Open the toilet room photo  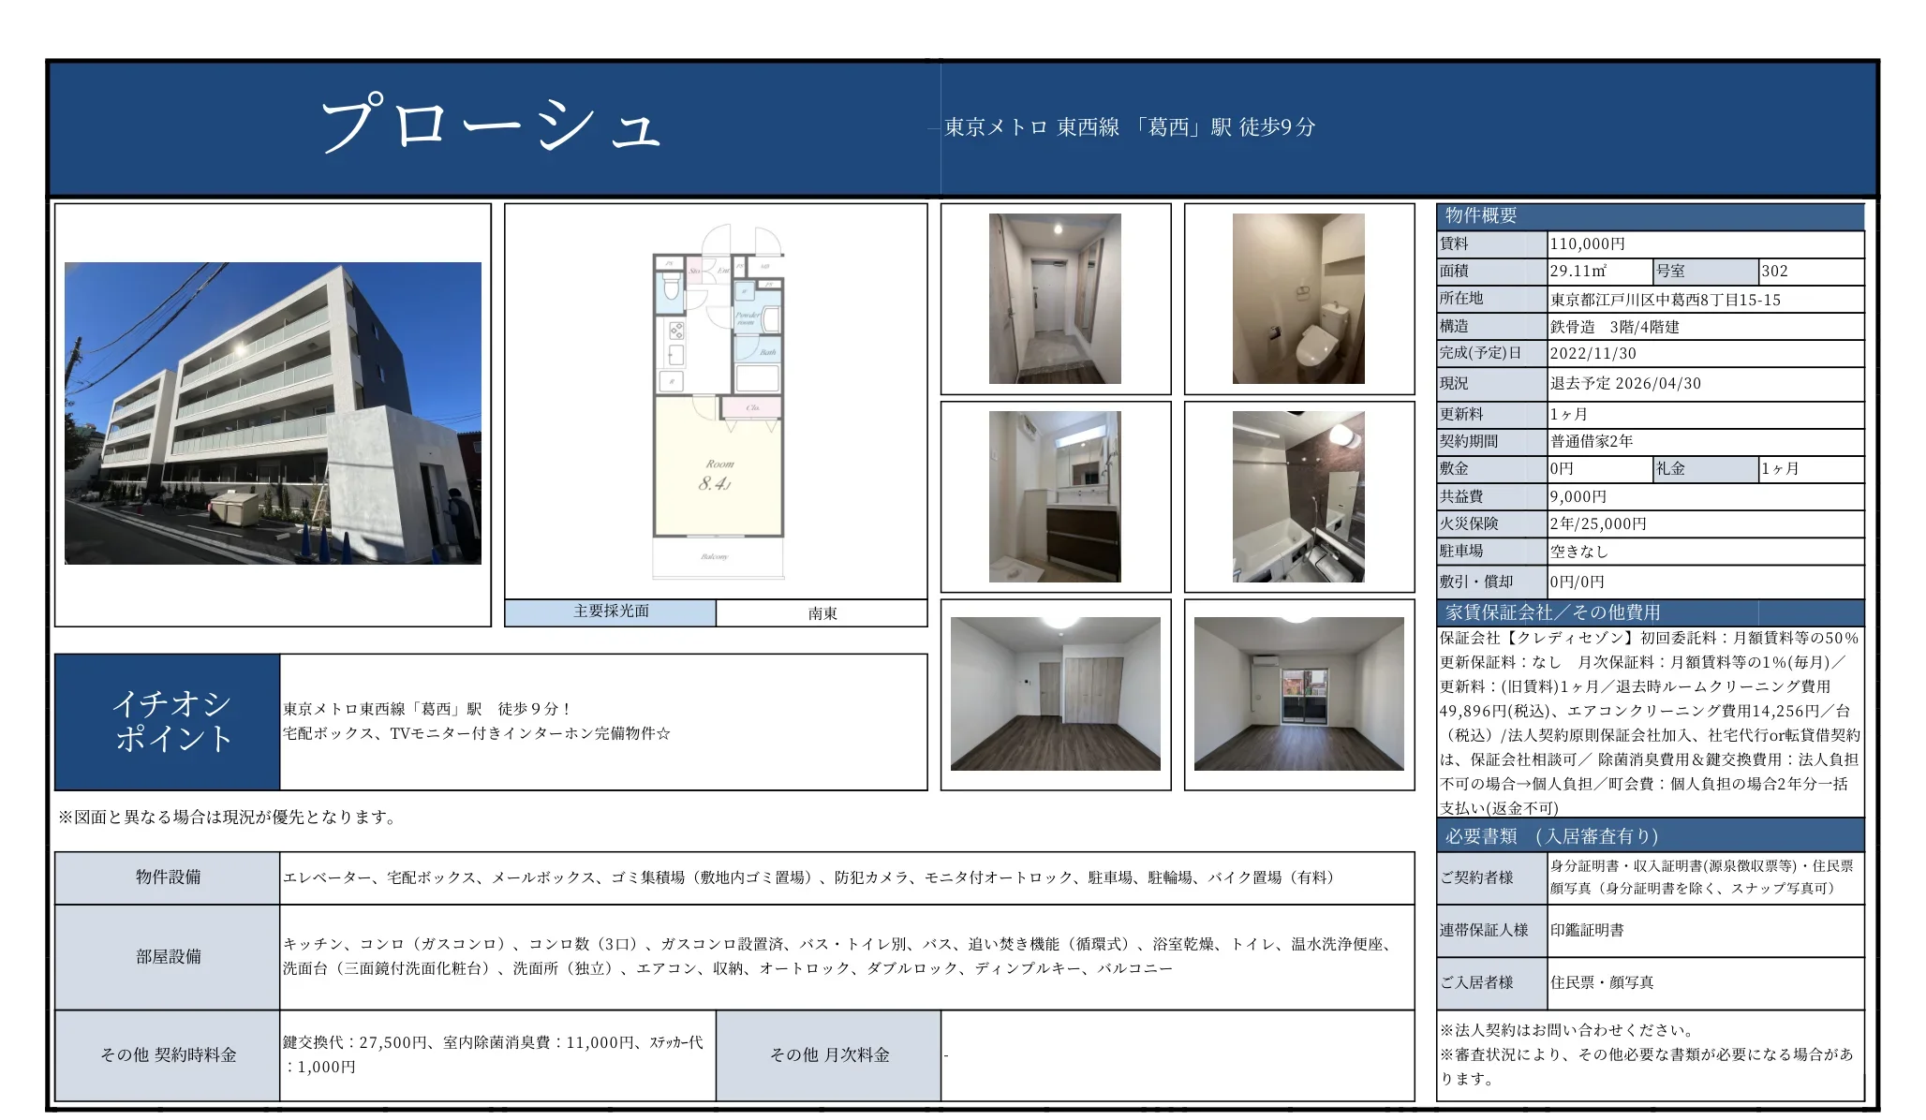1298,299
